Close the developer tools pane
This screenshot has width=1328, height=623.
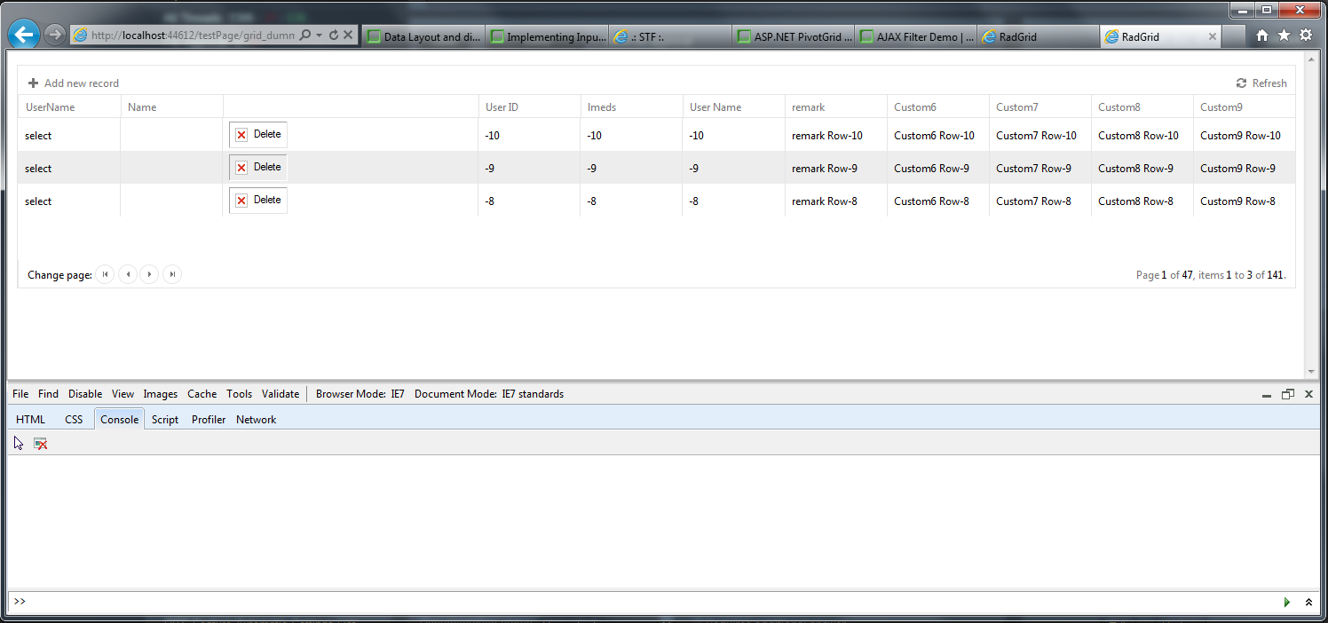1308,394
